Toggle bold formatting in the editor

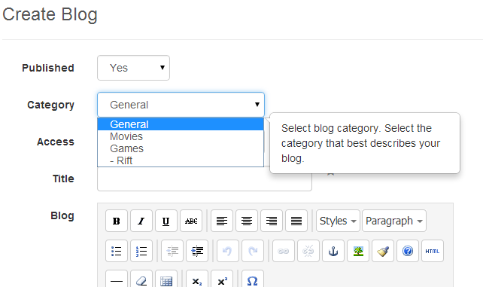pos(117,221)
